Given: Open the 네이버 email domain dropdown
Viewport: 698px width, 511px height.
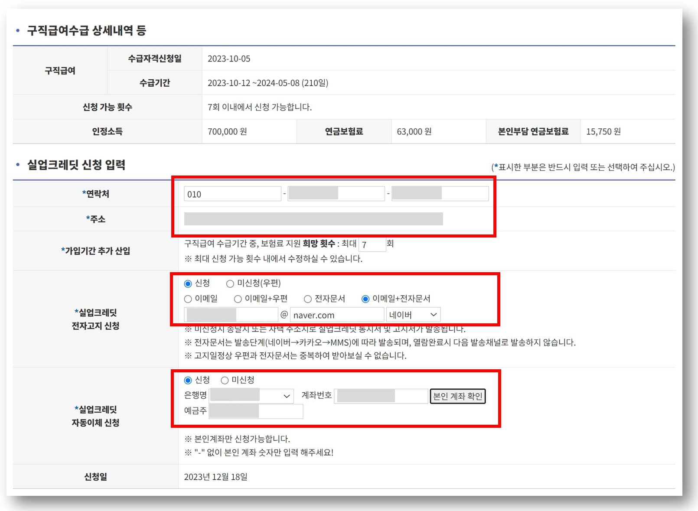Looking at the screenshot, I should [413, 315].
